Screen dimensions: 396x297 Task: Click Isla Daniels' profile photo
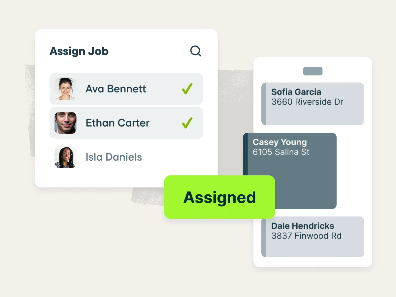(x=65, y=157)
